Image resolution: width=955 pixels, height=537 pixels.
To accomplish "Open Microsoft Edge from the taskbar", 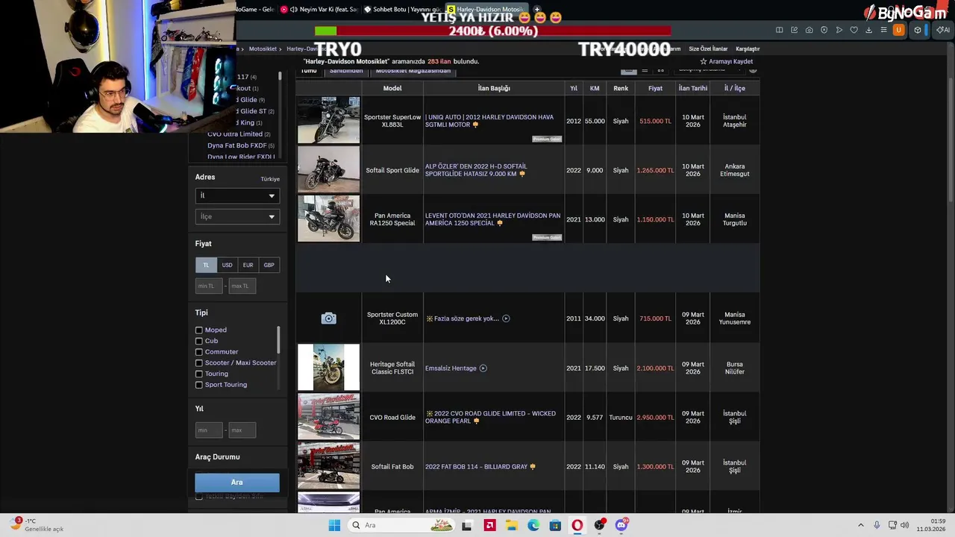I will (533, 525).
